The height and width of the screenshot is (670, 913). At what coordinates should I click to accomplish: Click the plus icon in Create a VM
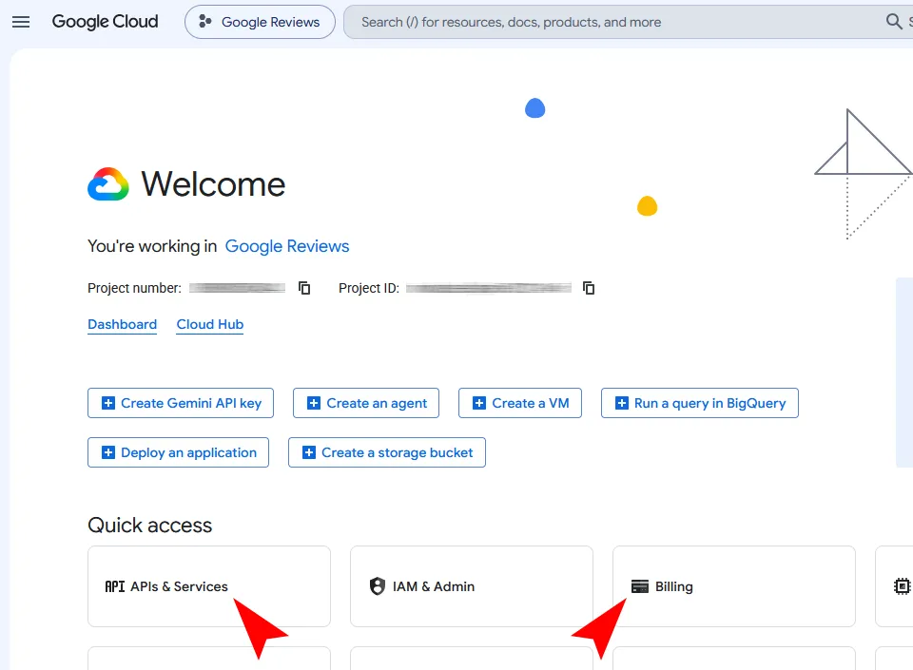click(x=479, y=403)
